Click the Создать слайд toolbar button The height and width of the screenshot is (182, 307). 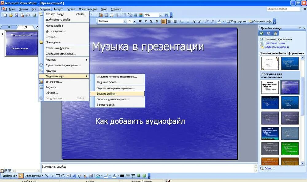tap(260, 21)
